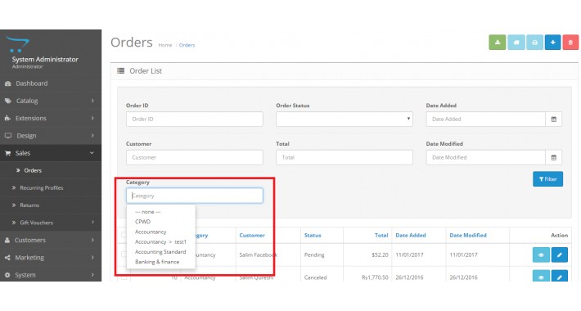Click the 'Pending' status cell

(314, 255)
